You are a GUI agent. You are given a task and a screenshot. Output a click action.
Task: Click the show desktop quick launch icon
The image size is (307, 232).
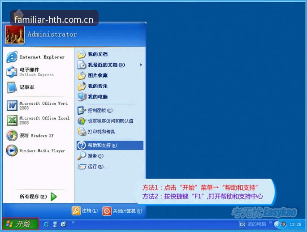click(x=55, y=224)
